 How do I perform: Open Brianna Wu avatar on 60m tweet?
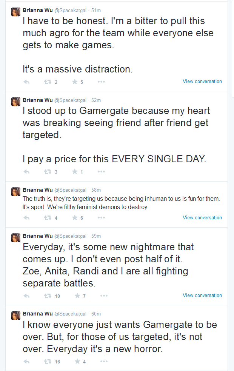[x=16, y=316]
